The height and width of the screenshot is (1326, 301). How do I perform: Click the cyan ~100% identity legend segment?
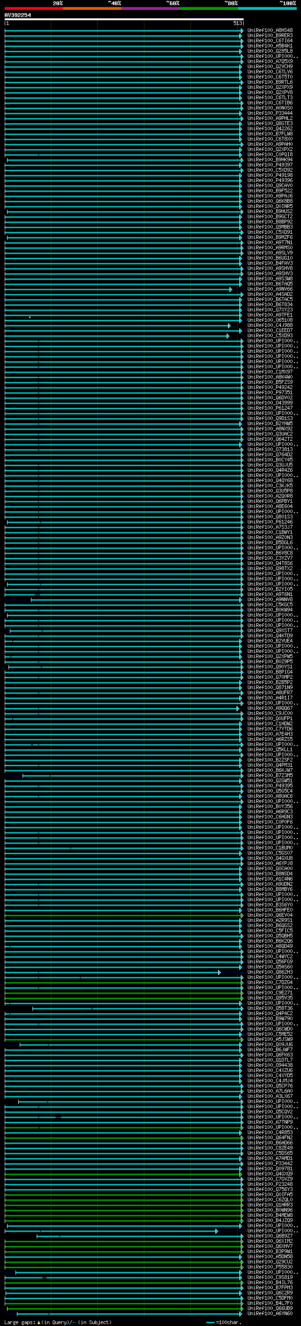pos(267,8)
